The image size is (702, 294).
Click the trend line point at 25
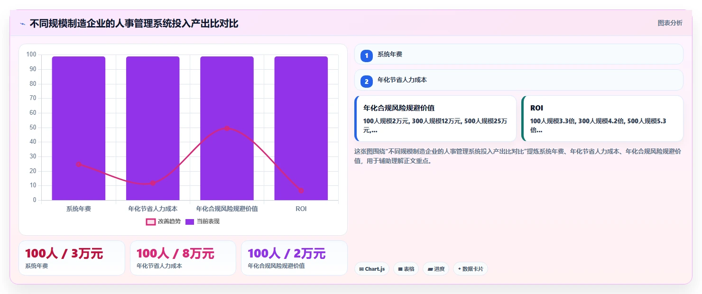[x=79, y=164]
